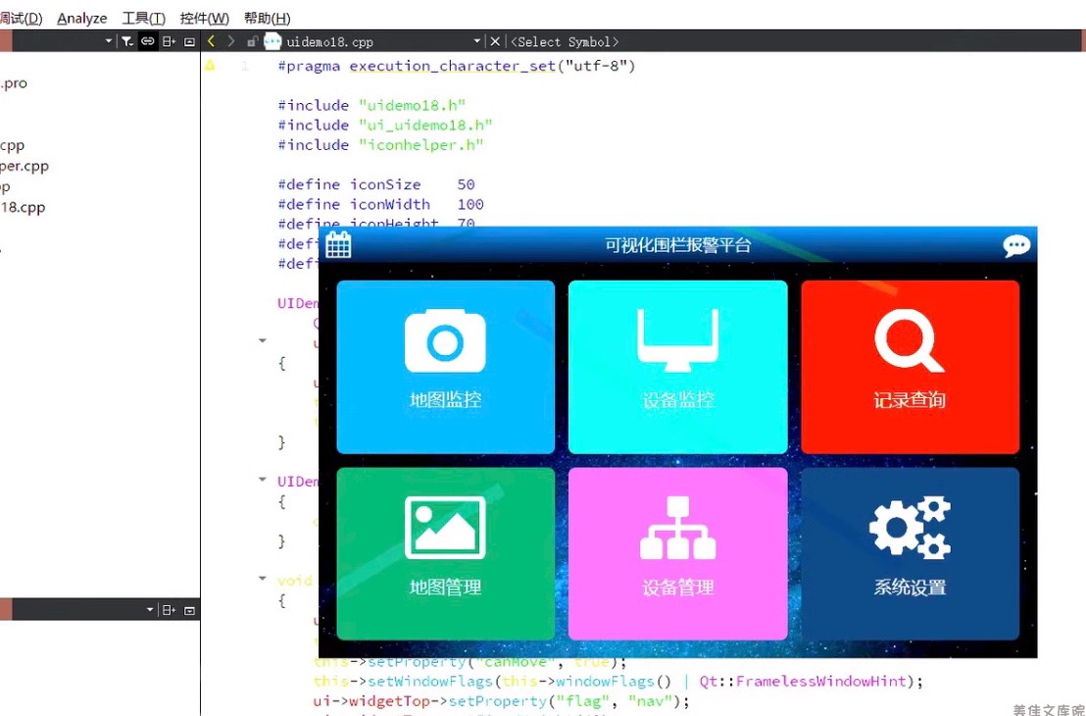Open the 工具(T) tools menu

click(143, 18)
